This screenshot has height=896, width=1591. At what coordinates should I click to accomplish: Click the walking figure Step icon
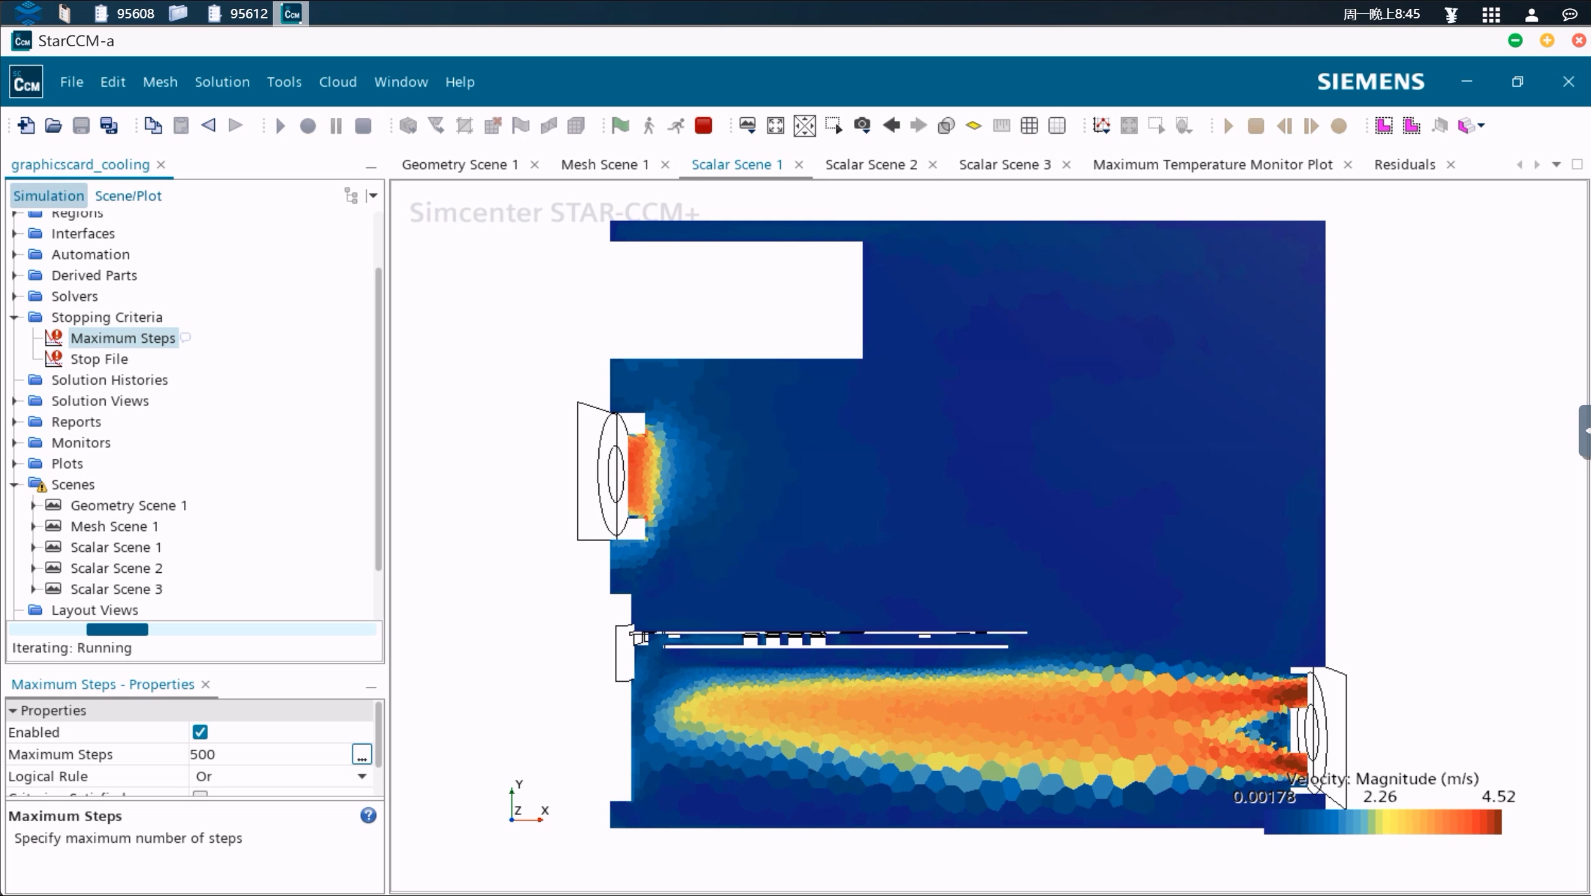[x=648, y=125]
